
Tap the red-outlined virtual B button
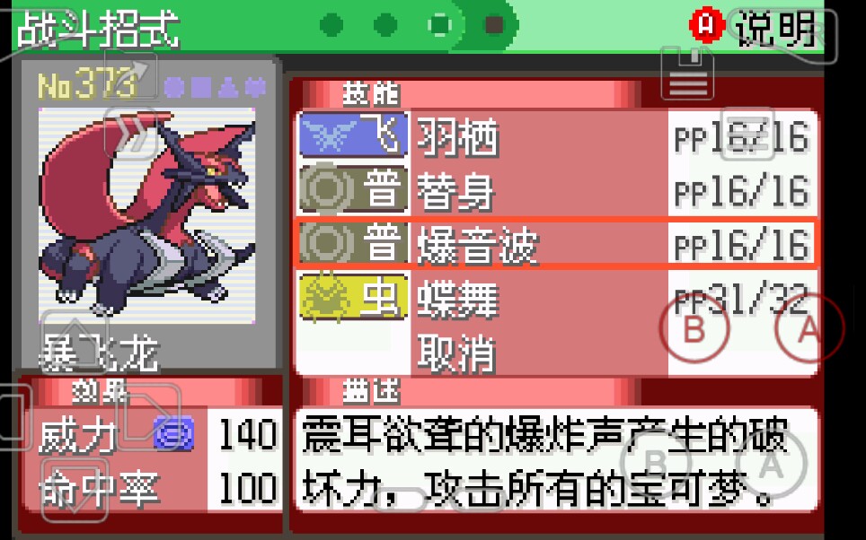tap(694, 327)
